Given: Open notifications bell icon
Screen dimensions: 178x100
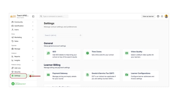Looking at the screenshot, I should click(x=162, y=16).
